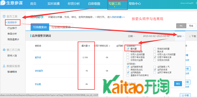
Task: Open the 液体避孕 keyword link
Action: (39, 71)
